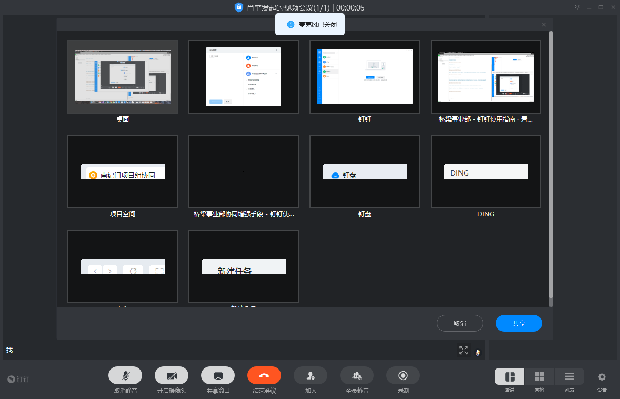Open the 共享窗口 share window button
Viewport: 620px width, 399px height.
[x=218, y=376]
